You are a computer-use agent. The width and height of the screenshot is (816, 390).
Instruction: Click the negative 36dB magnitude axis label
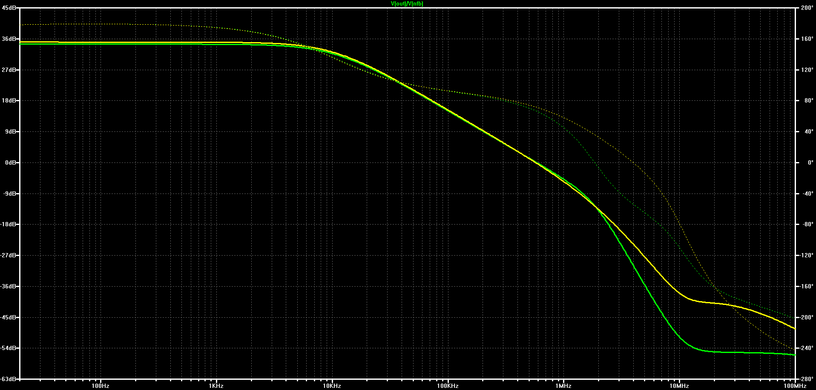coord(8,287)
